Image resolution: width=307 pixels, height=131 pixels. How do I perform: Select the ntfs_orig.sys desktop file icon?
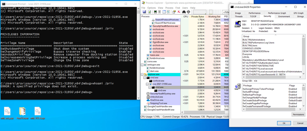[7, 113]
